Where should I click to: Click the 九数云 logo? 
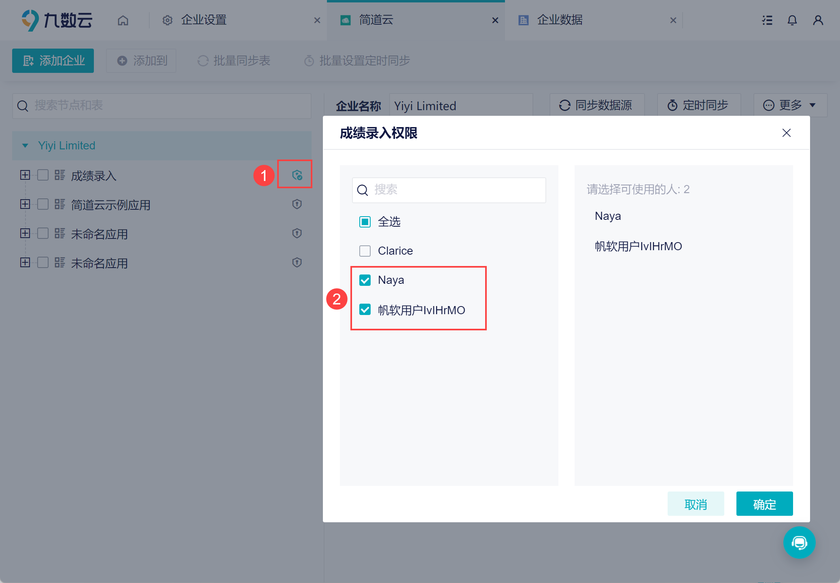click(x=57, y=20)
